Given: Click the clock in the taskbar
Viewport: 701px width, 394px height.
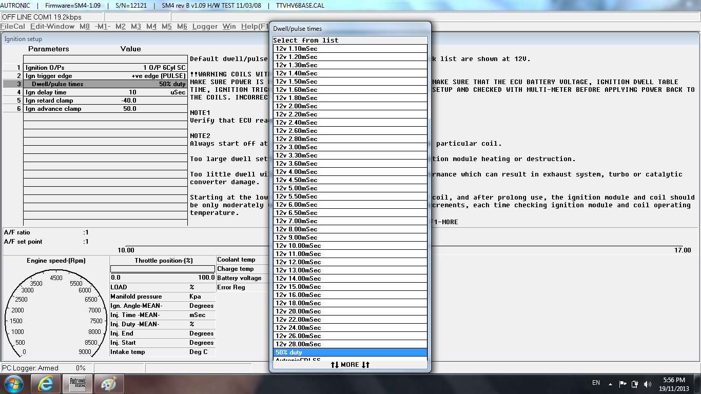Looking at the screenshot, I should click(x=674, y=384).
